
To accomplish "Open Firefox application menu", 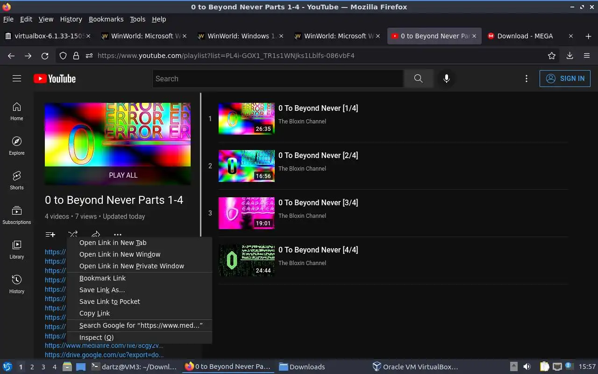I will coord(587,56).
